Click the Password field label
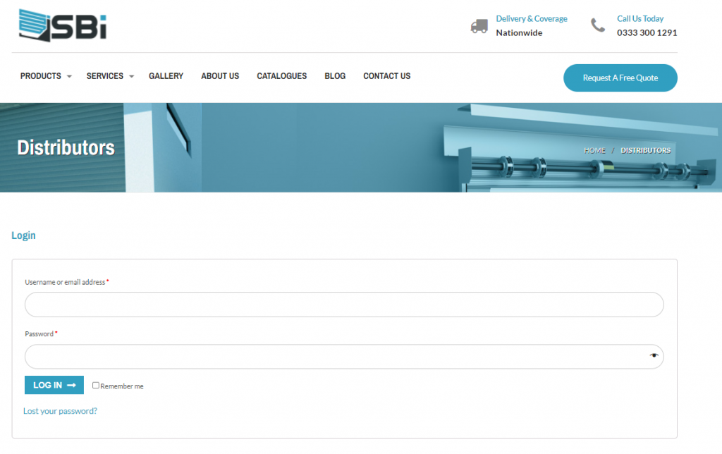The image size is (722, 454). tap(39, 334)
